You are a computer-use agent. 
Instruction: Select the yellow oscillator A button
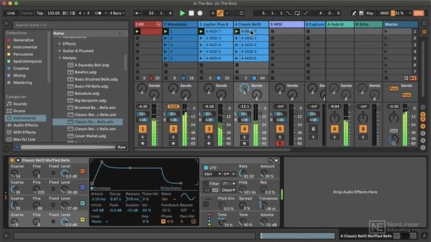click(x=82, y=220)
